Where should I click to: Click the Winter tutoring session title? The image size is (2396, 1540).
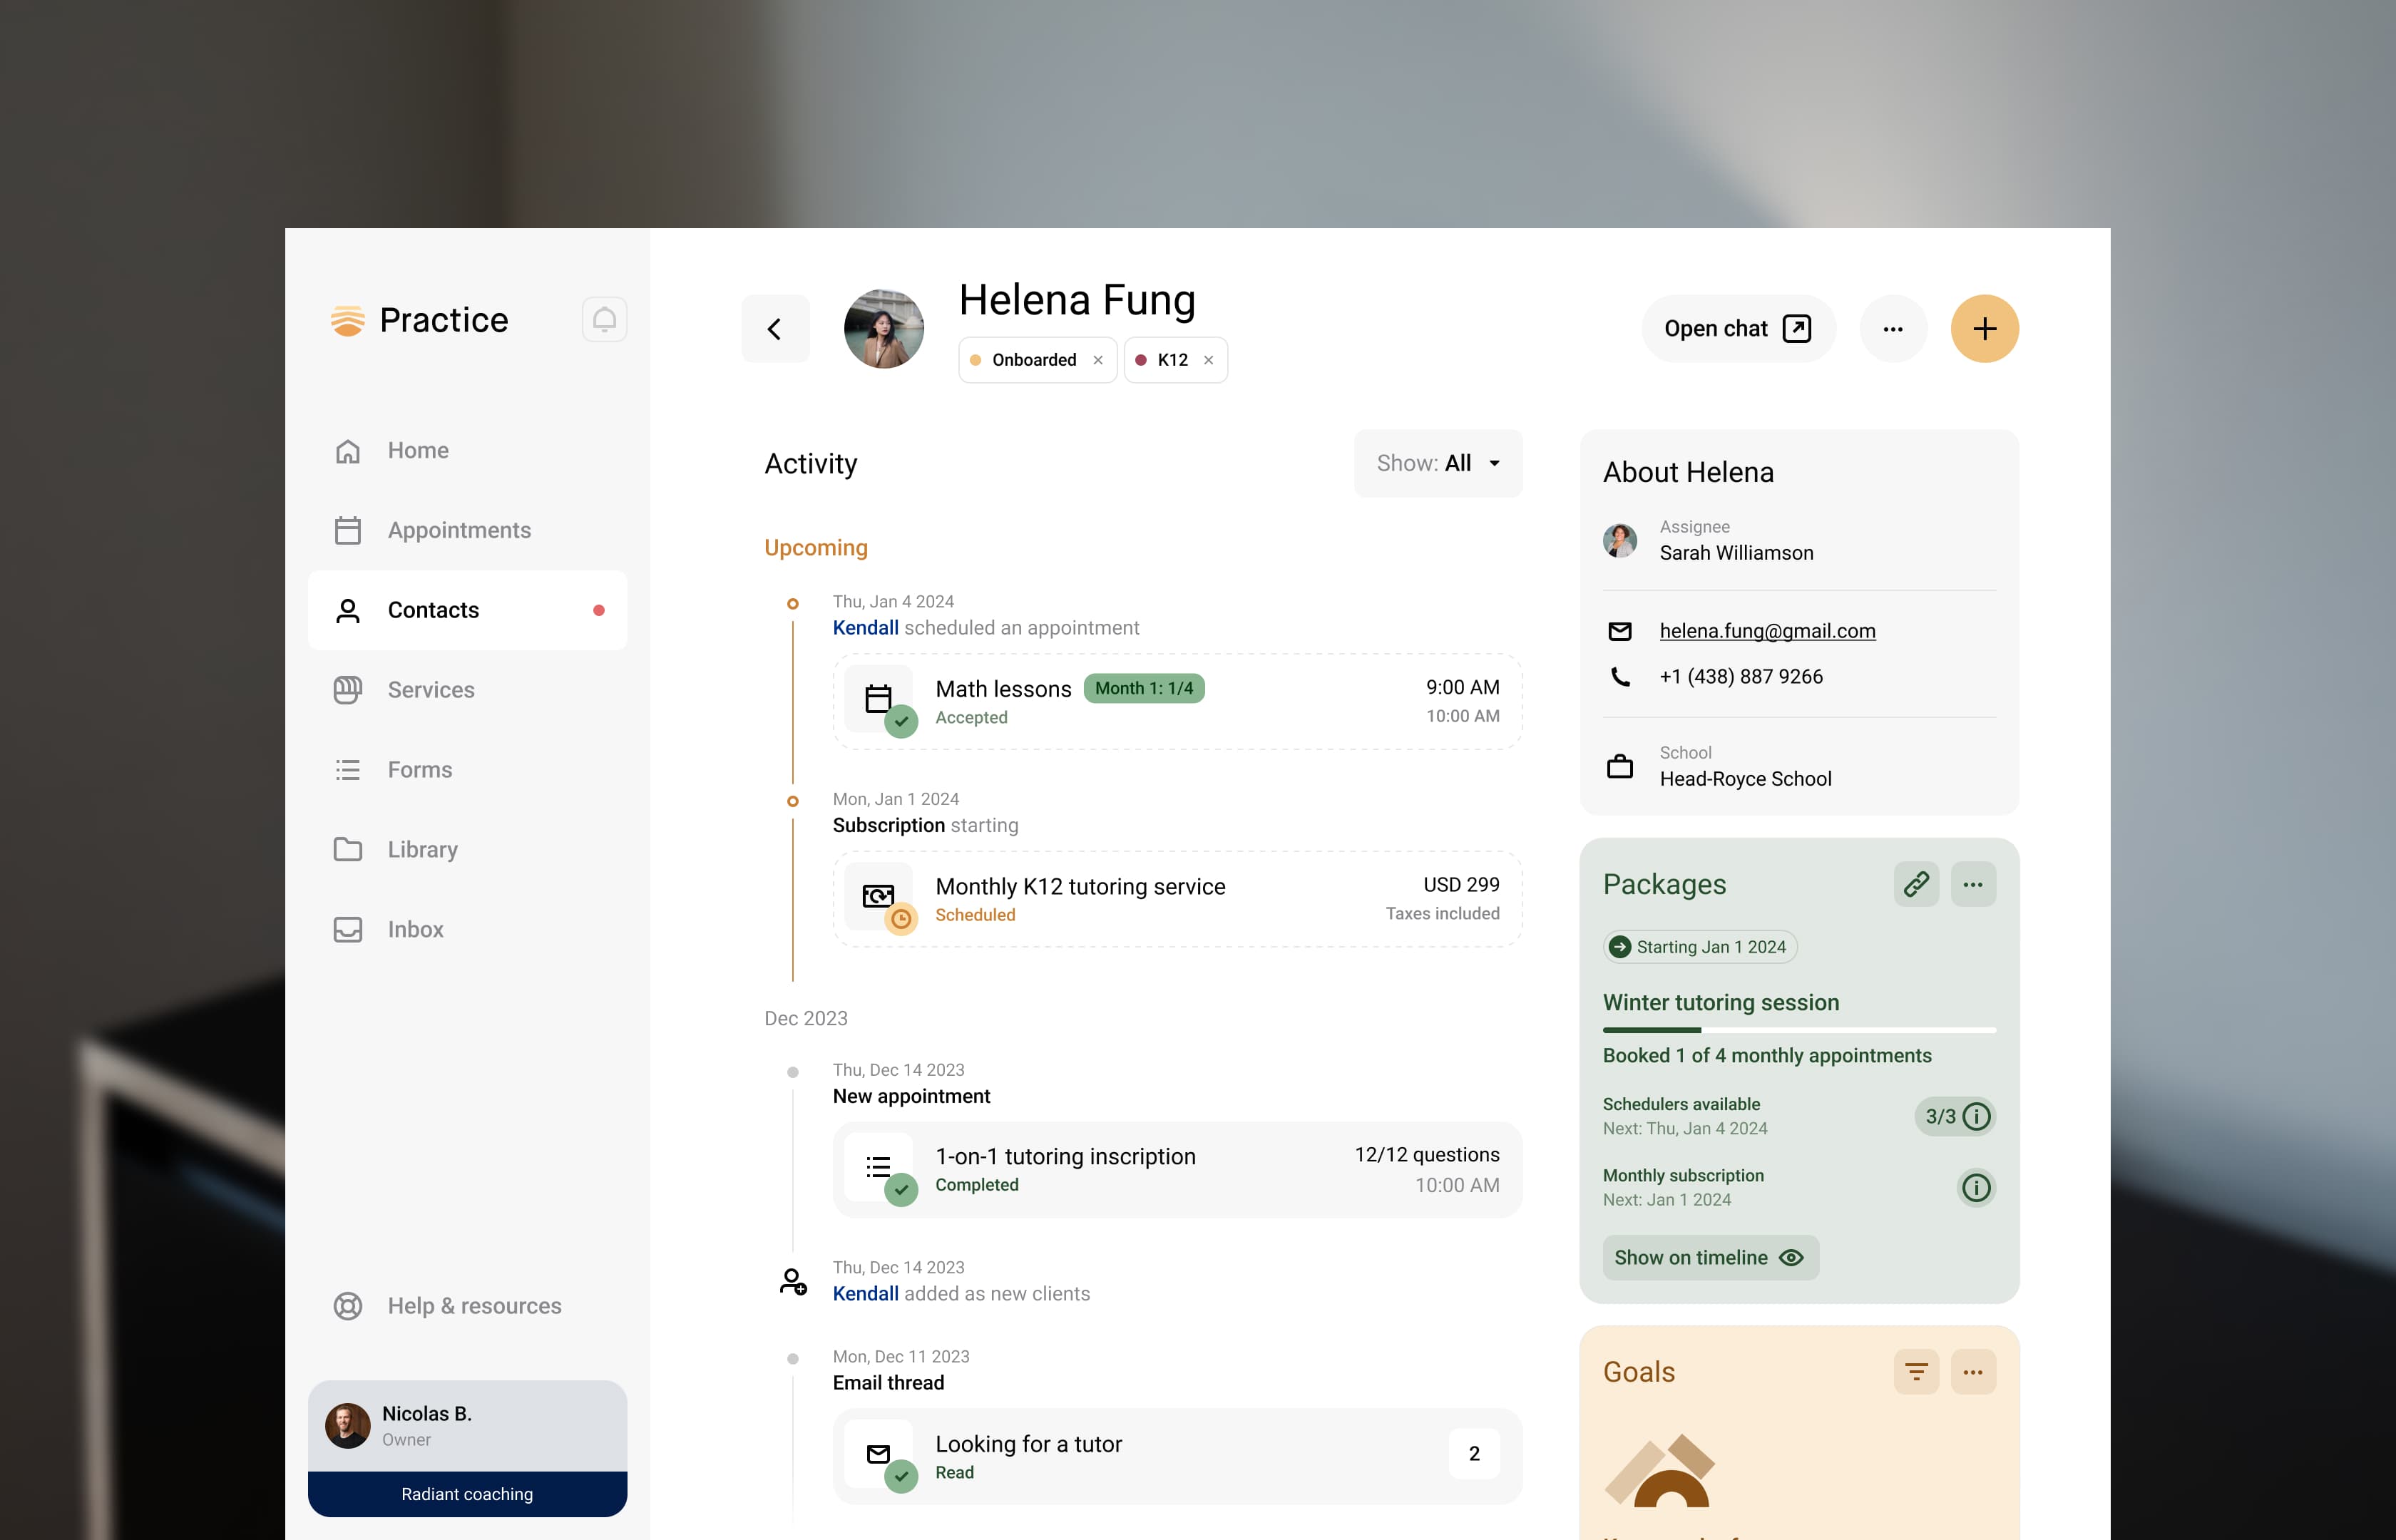click(1721, 1003)
